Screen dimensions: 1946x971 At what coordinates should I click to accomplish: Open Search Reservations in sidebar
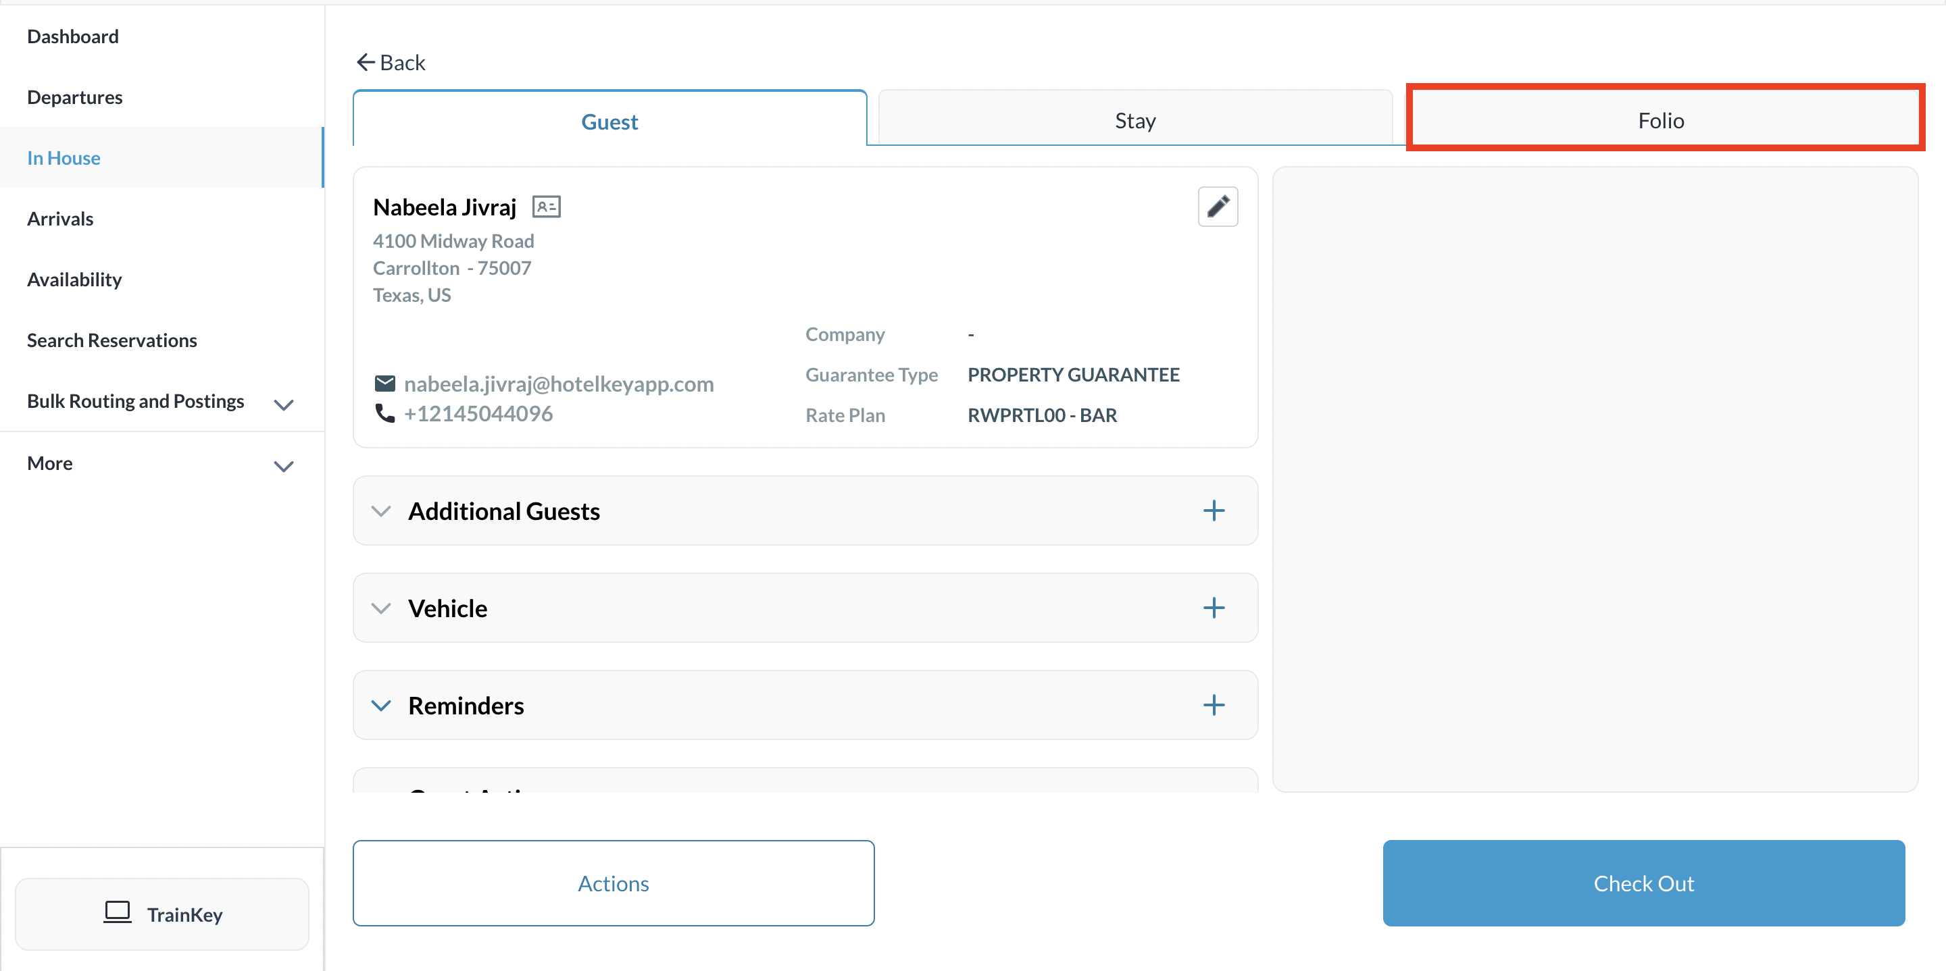pos(111,340)
